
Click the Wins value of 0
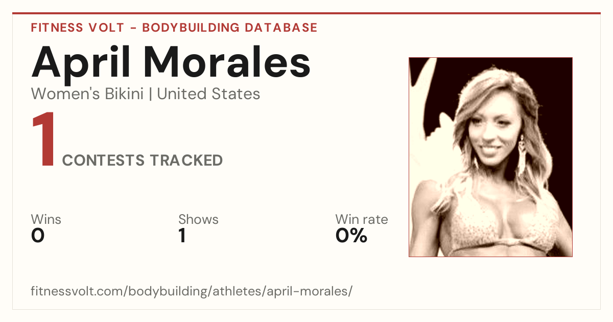click(x=38, y=236)
